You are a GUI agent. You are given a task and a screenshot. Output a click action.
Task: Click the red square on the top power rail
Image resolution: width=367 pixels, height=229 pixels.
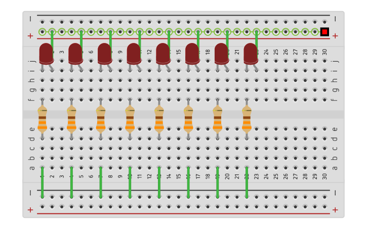pyautogui.click(x=324, y=32)
